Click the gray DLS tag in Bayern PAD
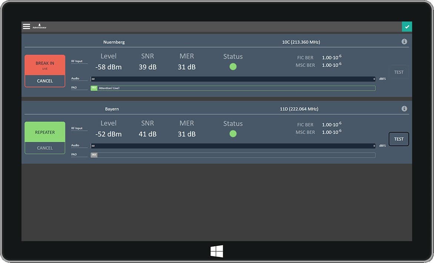This screenshot has width=434, height=263. [94, 155]
